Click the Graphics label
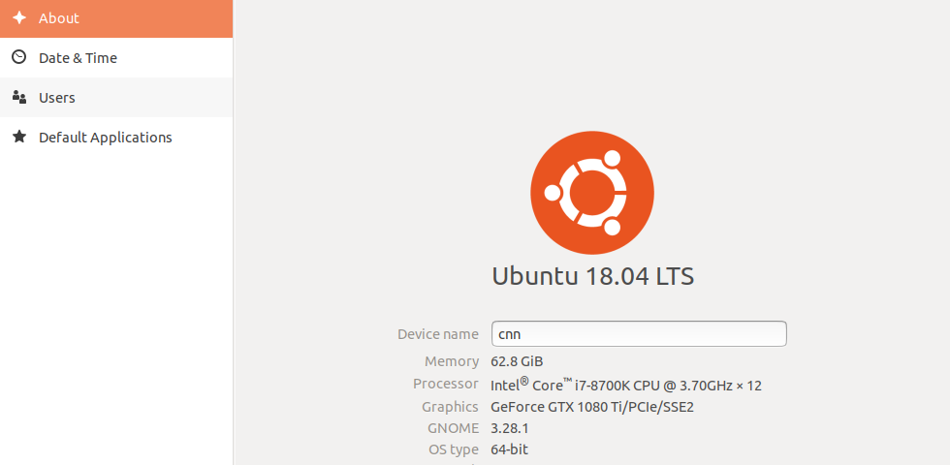 [x=450, y=407]
